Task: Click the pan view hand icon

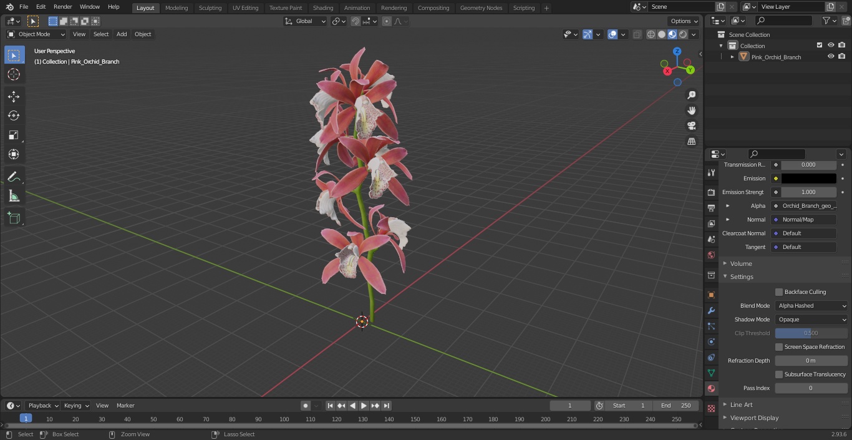Action: click(x=691, y=110)
